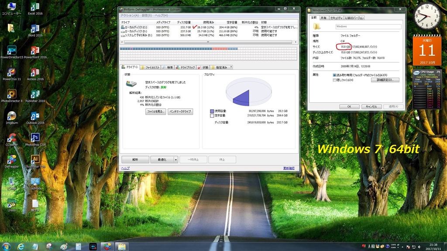The image size is (447, 251).
Task: Click the ファイルを見る button
Action: [x=156, y=112]
